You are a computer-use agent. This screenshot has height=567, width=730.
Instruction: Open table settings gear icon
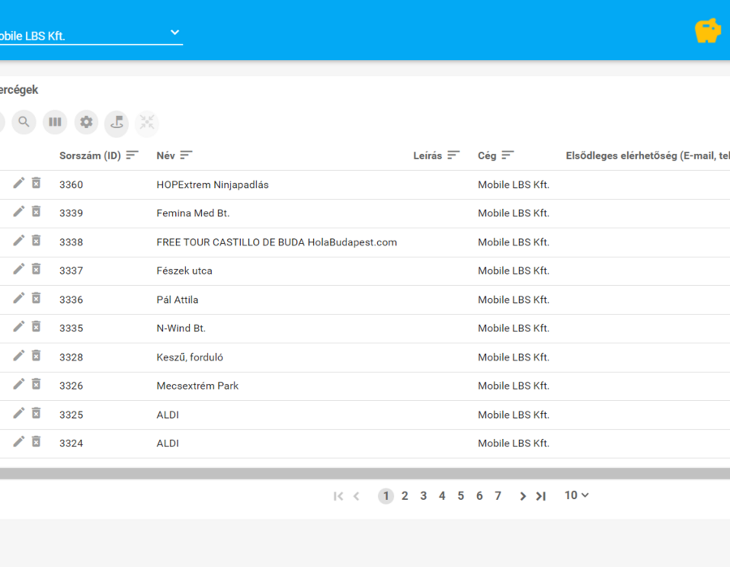click(x=86, y=122)
